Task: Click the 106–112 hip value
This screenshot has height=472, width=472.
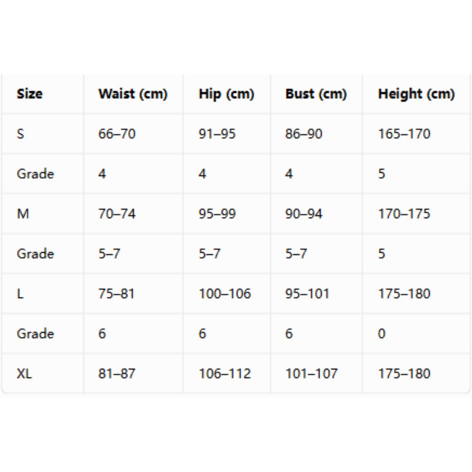Action: (x=225, y=374)
